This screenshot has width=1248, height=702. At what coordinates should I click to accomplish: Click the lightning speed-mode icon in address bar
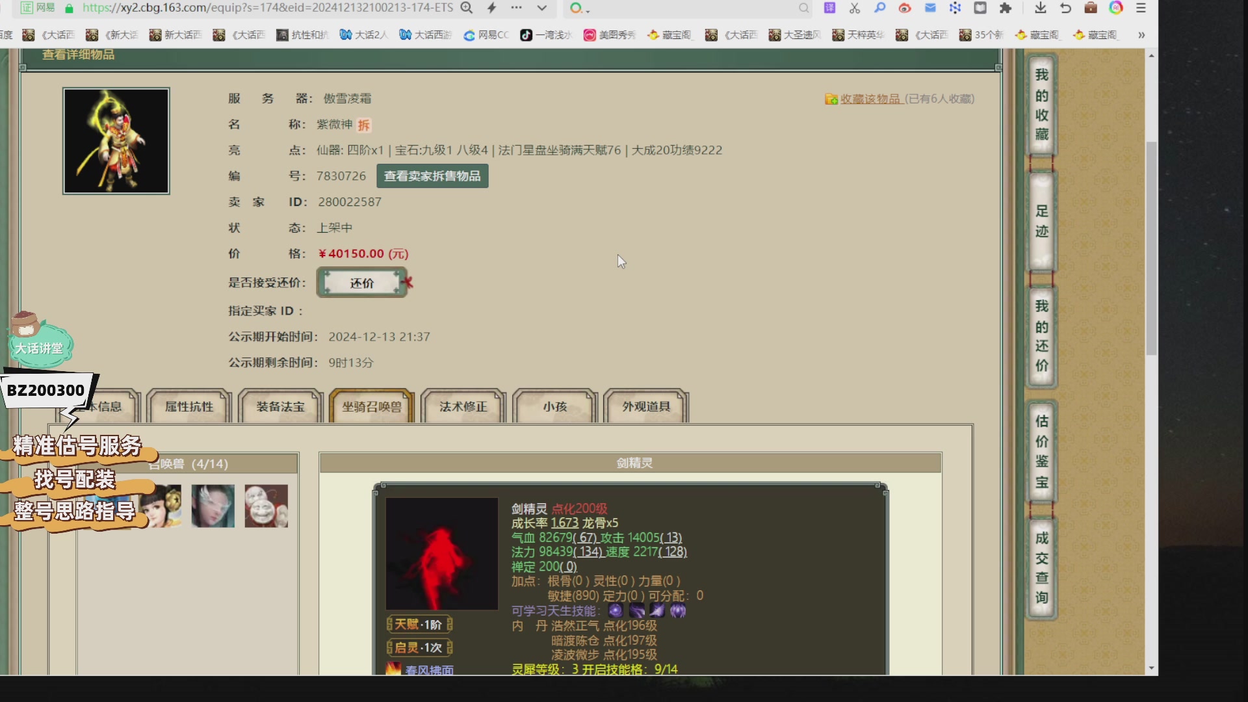[491, 8]
